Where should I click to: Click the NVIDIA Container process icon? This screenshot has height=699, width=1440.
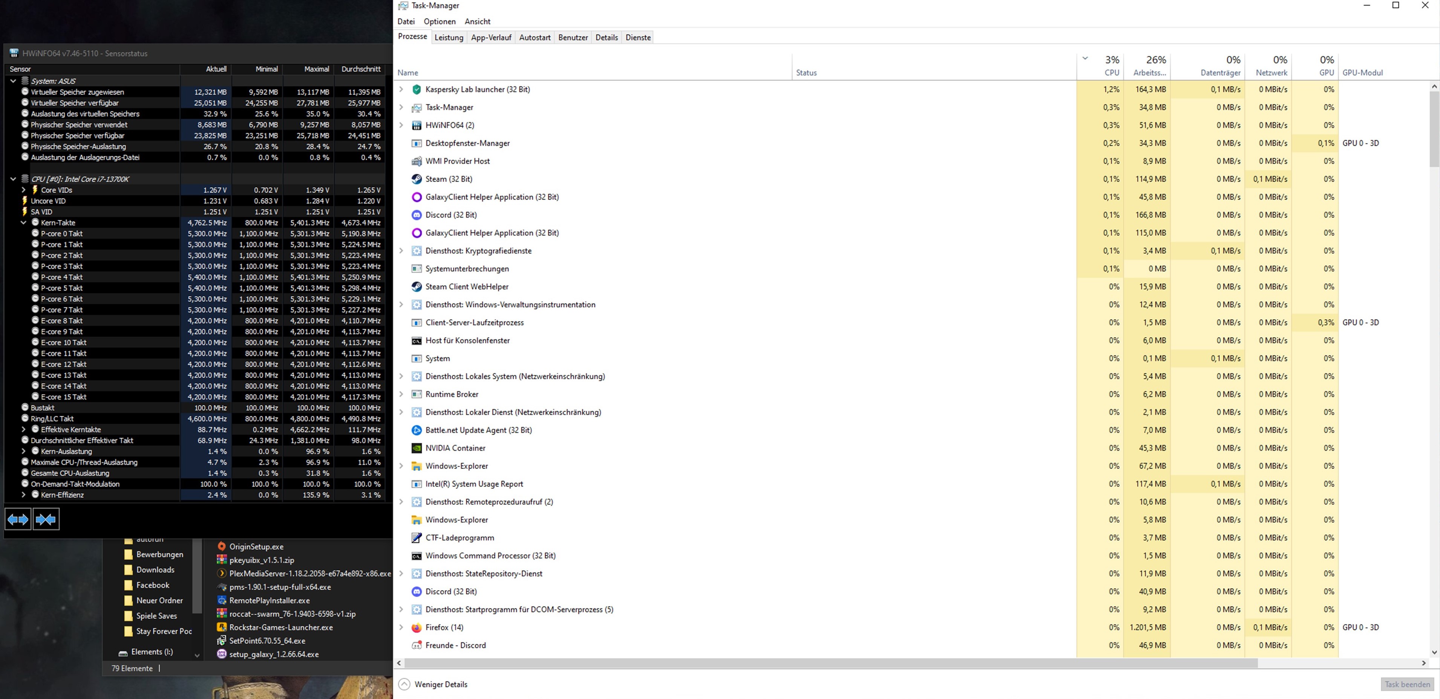pos(417,448)
